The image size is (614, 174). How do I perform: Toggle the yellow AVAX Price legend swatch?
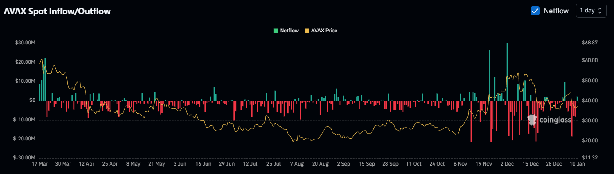pos(307,31)
